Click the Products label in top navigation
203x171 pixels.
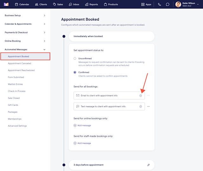coord(113,4)
